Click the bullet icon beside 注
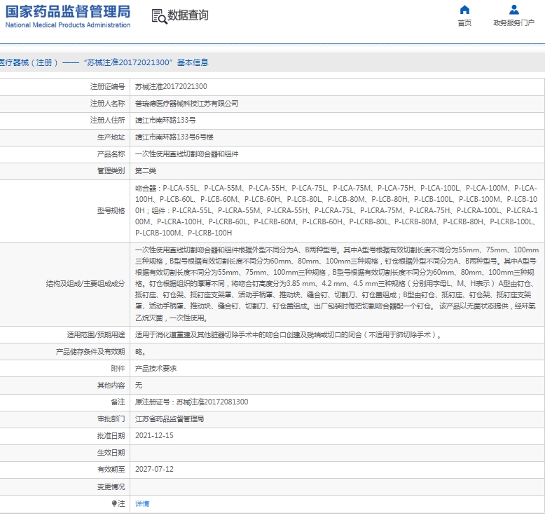This screenshot has width=545, height=518. coord(114,503)
